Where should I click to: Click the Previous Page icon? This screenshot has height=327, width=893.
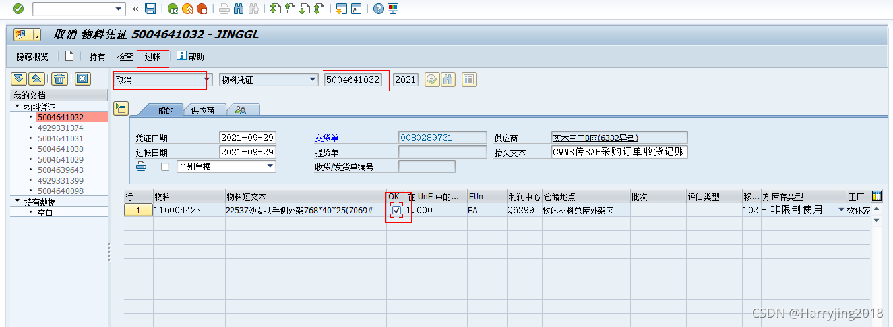pos(290,9)
